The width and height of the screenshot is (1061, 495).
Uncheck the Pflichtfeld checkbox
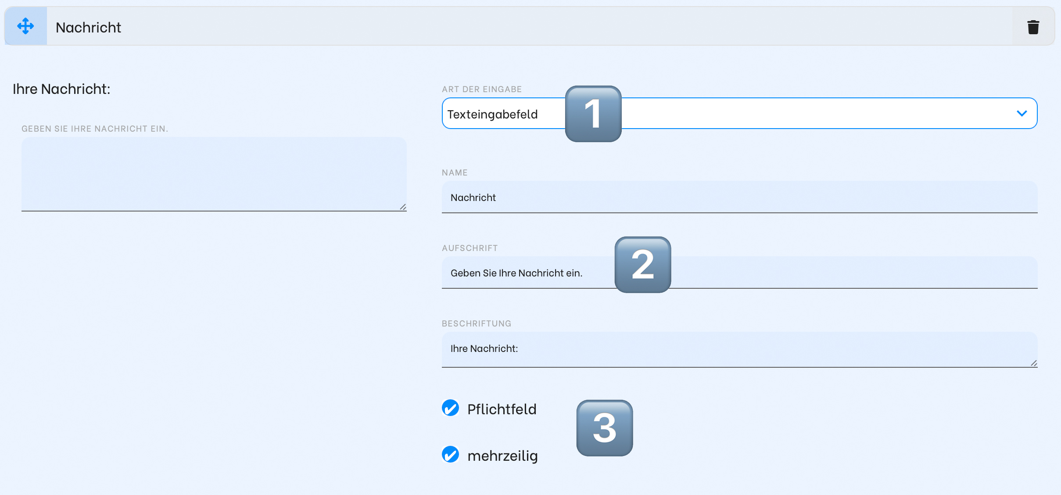450,408
